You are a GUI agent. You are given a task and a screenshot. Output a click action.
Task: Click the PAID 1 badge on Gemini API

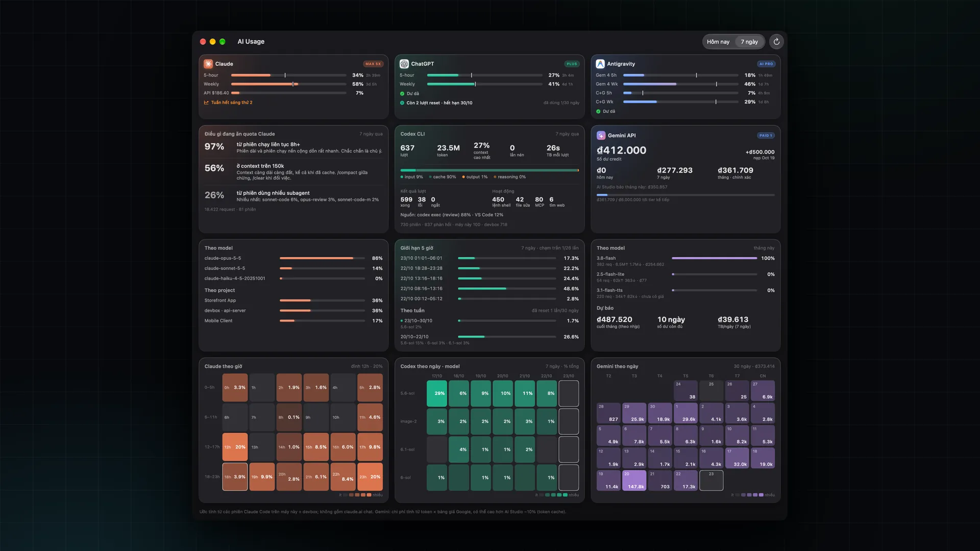766,136
